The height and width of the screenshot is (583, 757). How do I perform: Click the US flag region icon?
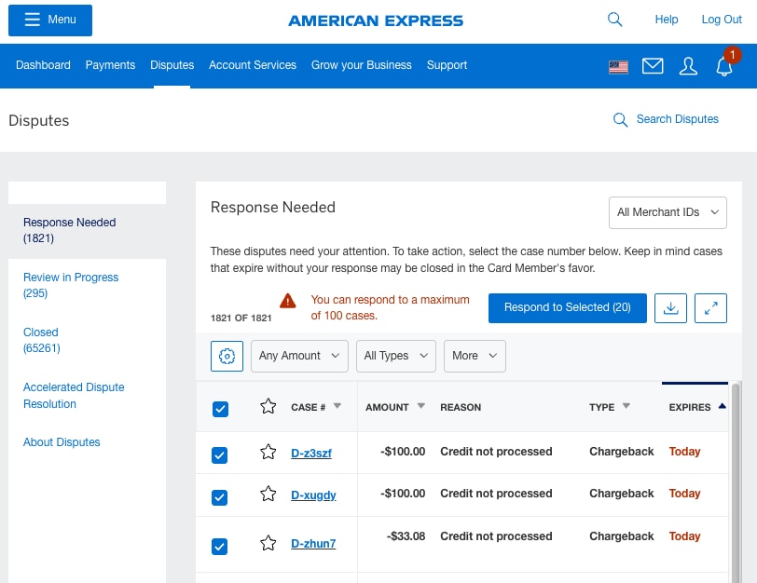click(618, 66)
